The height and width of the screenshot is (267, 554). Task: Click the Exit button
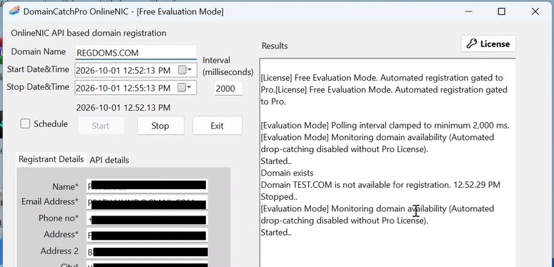click(x=217, y=126)
